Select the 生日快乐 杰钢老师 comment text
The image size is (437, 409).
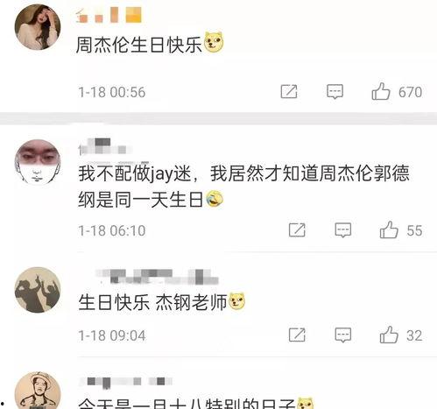(152, 302)
